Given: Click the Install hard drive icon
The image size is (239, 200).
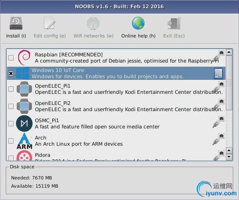Looking at the screenshot, I should 16,23.
